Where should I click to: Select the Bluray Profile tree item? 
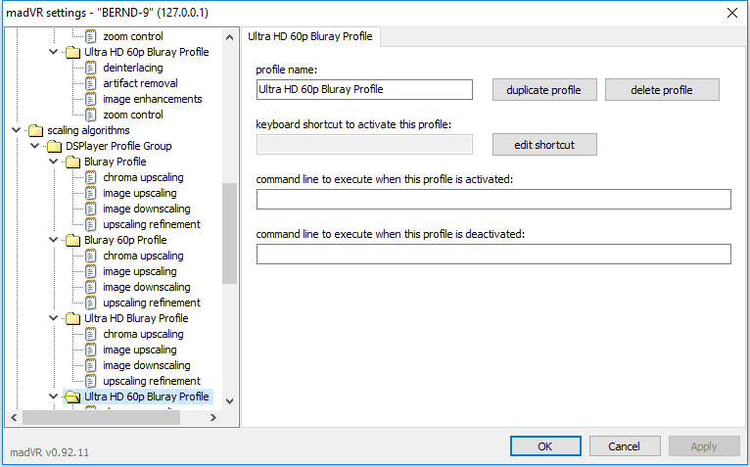(x=116, y=163)
